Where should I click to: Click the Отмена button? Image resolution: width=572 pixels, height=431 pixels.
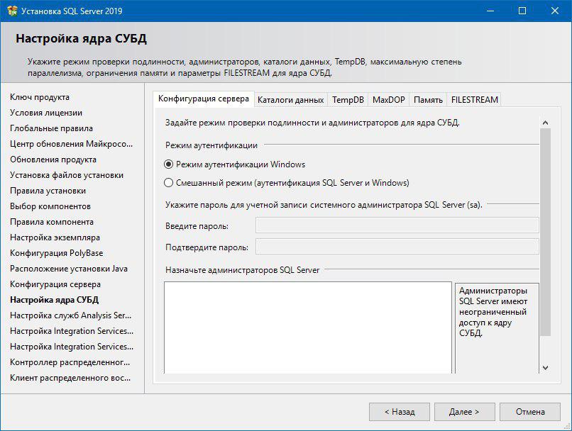click(x=530, y=412)
